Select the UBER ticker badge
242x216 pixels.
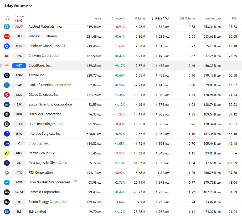tap(19, 124)
